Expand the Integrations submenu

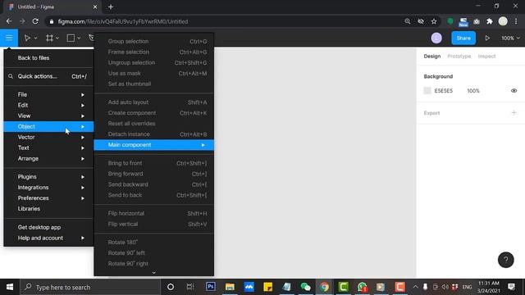coord(48,188)
